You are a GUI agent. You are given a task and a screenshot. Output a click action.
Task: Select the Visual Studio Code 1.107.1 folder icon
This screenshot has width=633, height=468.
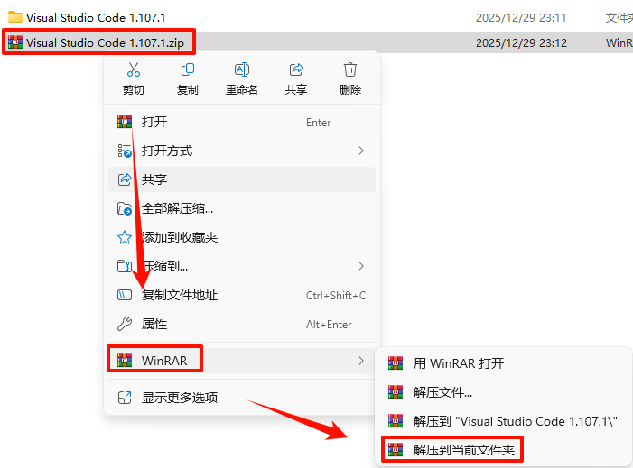pos(15,17)
